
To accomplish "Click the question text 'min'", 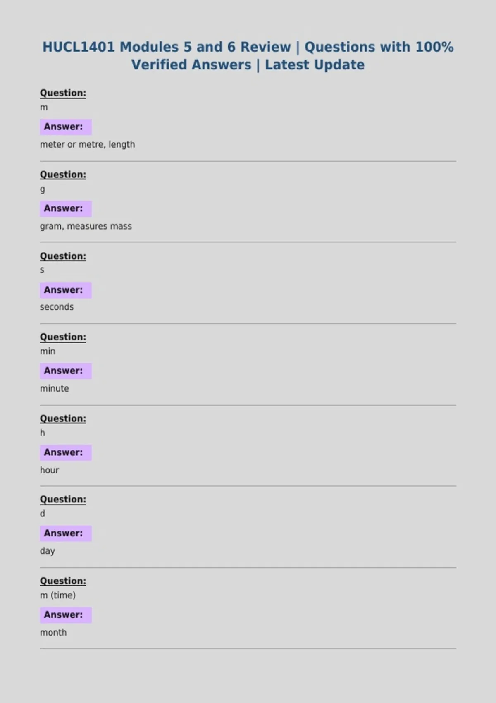I will coord(48,351).
